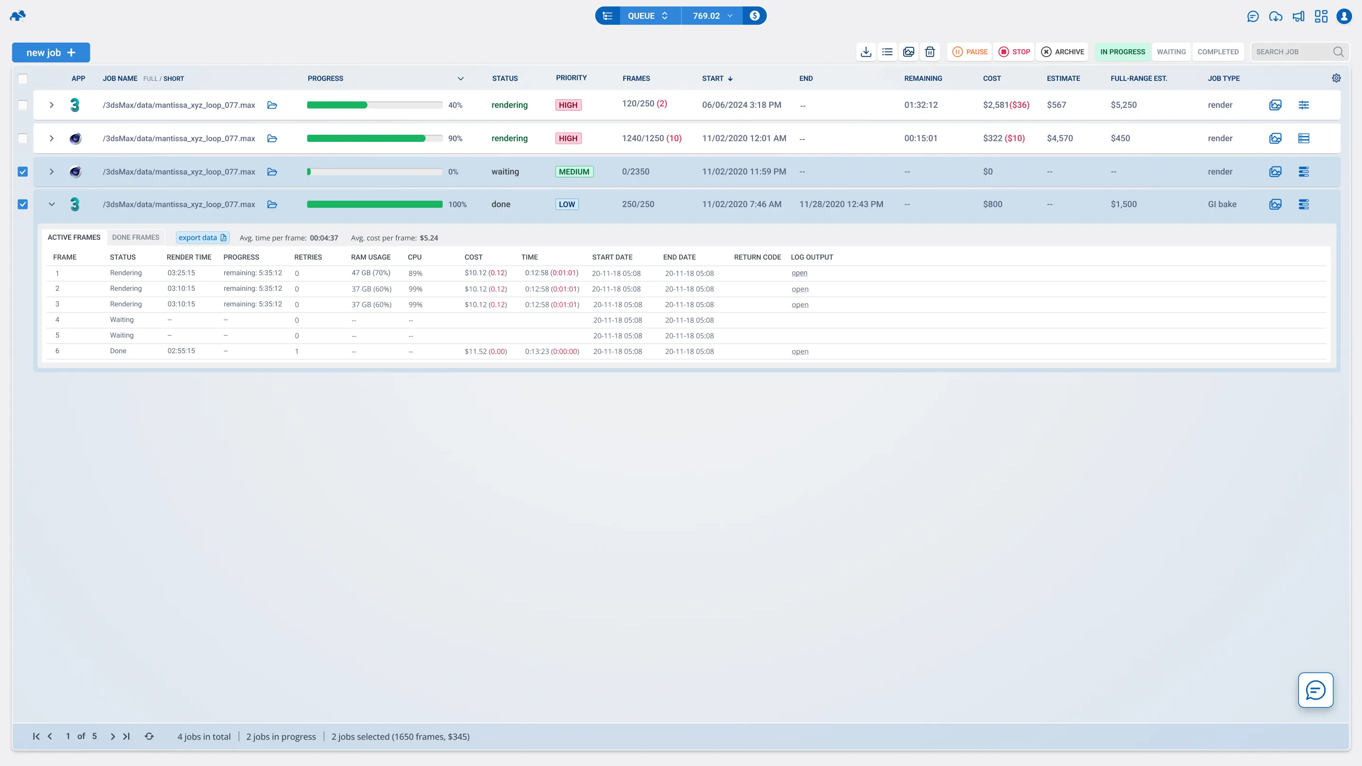Click the download icon in the toolbar

[865, 52]
